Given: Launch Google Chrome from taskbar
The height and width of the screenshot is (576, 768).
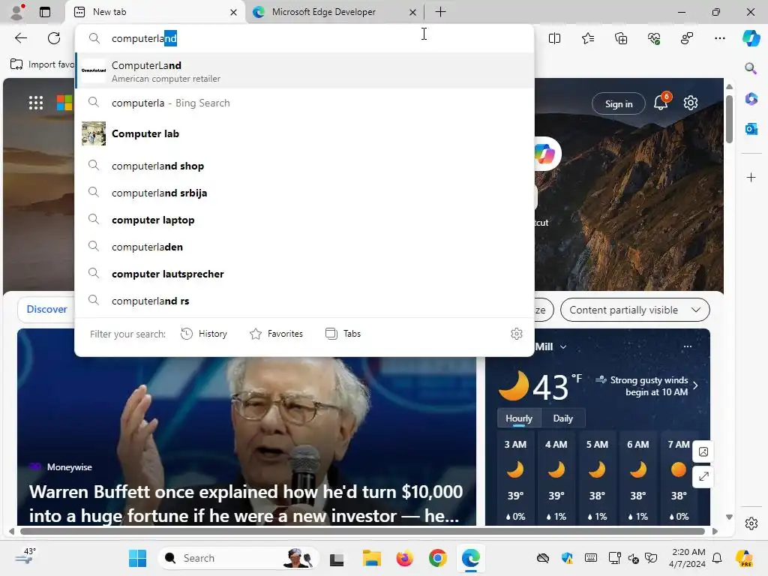Looking at the screenshot, I should pyautogui.click(x=437, y=558).
